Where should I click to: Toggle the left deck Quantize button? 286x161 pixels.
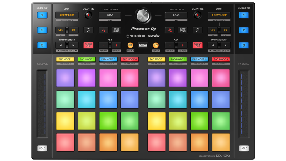coord(88,15)
